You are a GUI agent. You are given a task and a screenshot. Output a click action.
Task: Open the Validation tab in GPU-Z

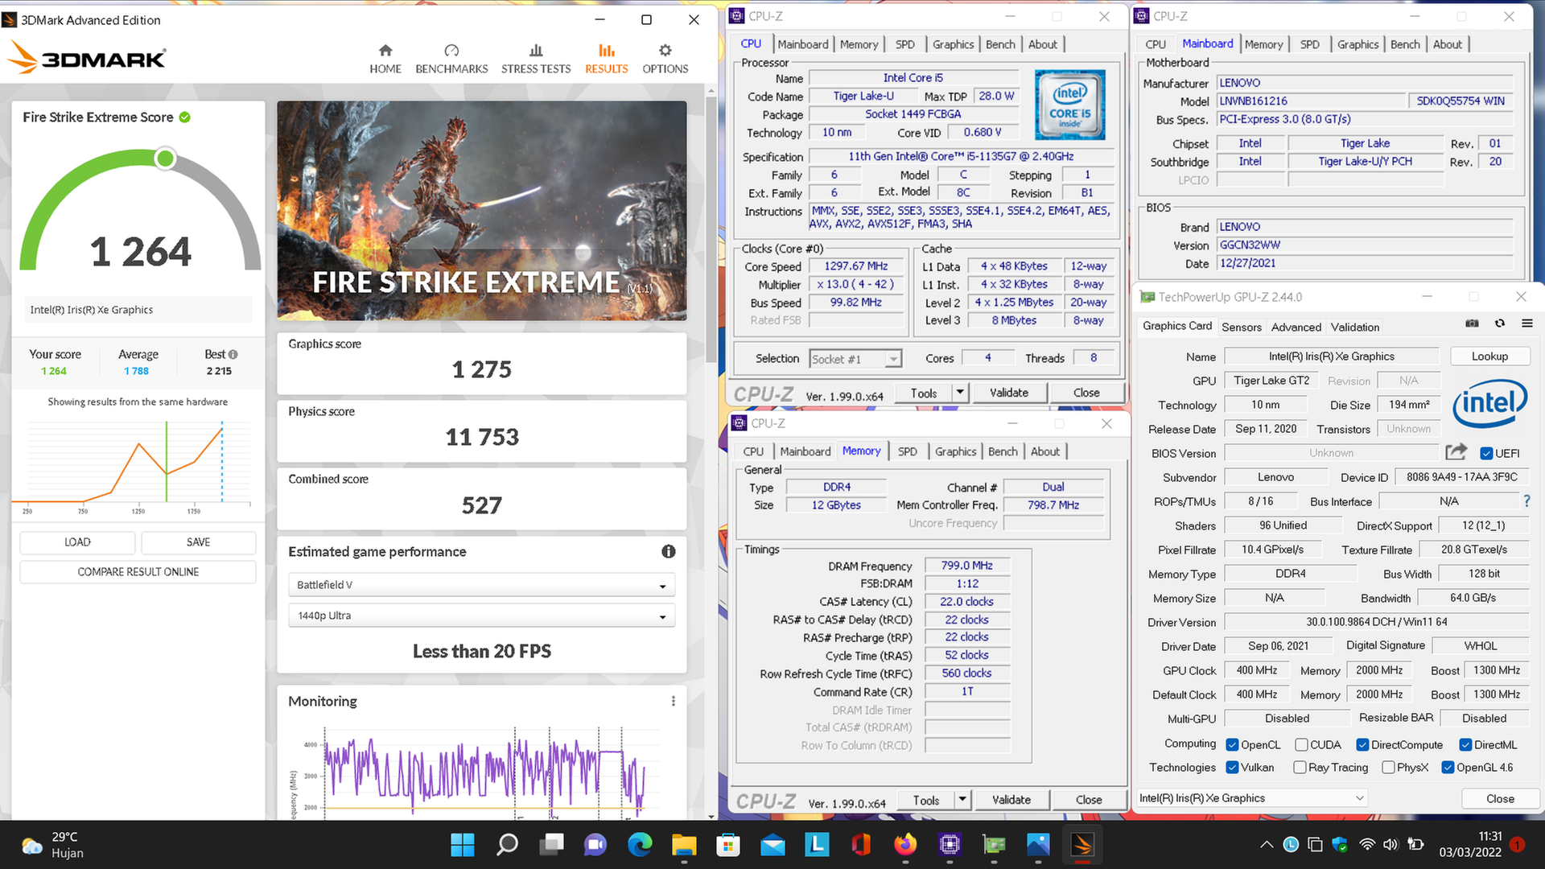(1354, 327)
